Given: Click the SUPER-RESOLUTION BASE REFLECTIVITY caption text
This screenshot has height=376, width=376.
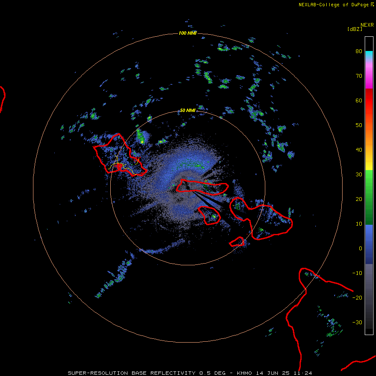Looking at the screenshot, I should pos(132,373).
